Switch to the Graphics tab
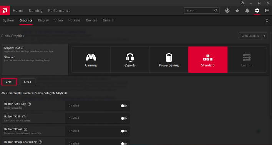Image resolution: width=272 pixels, height=145 pixels. pos(26,20)
